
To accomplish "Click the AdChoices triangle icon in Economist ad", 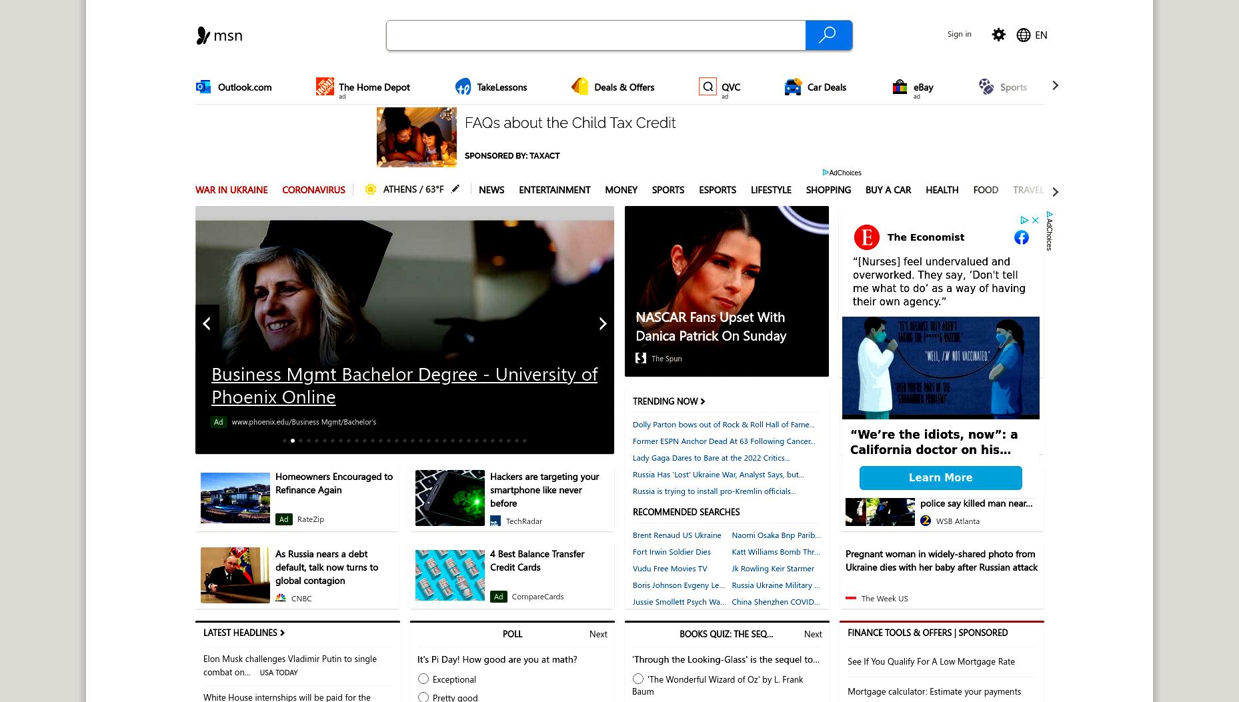I will tap(1024, 220).
